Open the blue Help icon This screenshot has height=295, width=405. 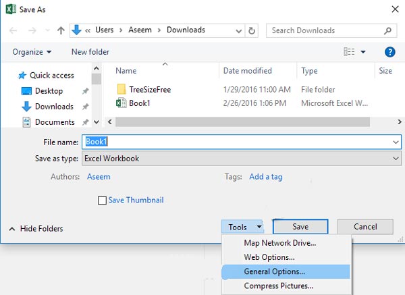(x=389, y=52)
